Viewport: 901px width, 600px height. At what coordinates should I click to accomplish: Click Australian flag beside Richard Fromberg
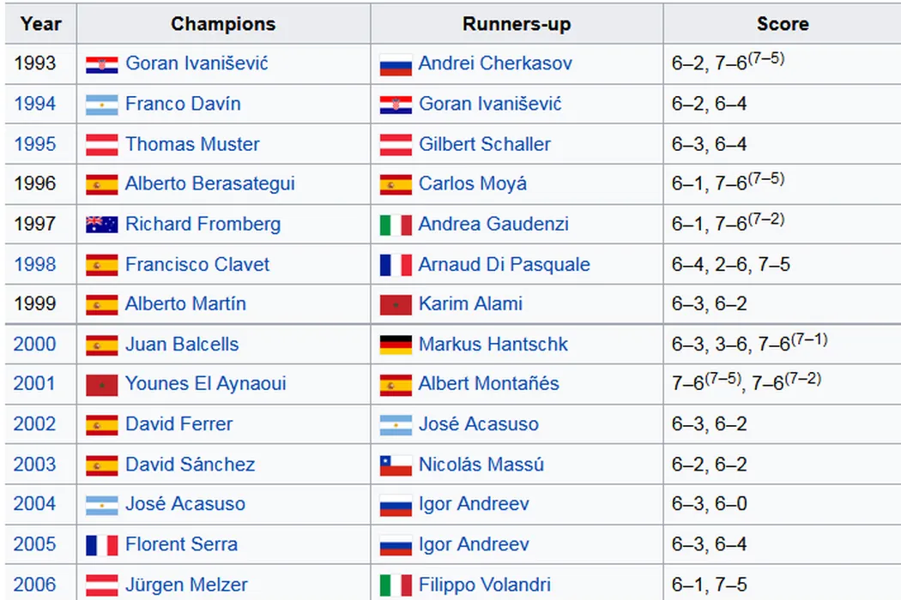click(101, 225)
